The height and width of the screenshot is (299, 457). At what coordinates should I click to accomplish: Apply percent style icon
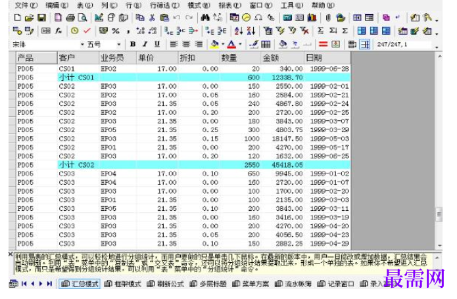(x=116, y=31)
